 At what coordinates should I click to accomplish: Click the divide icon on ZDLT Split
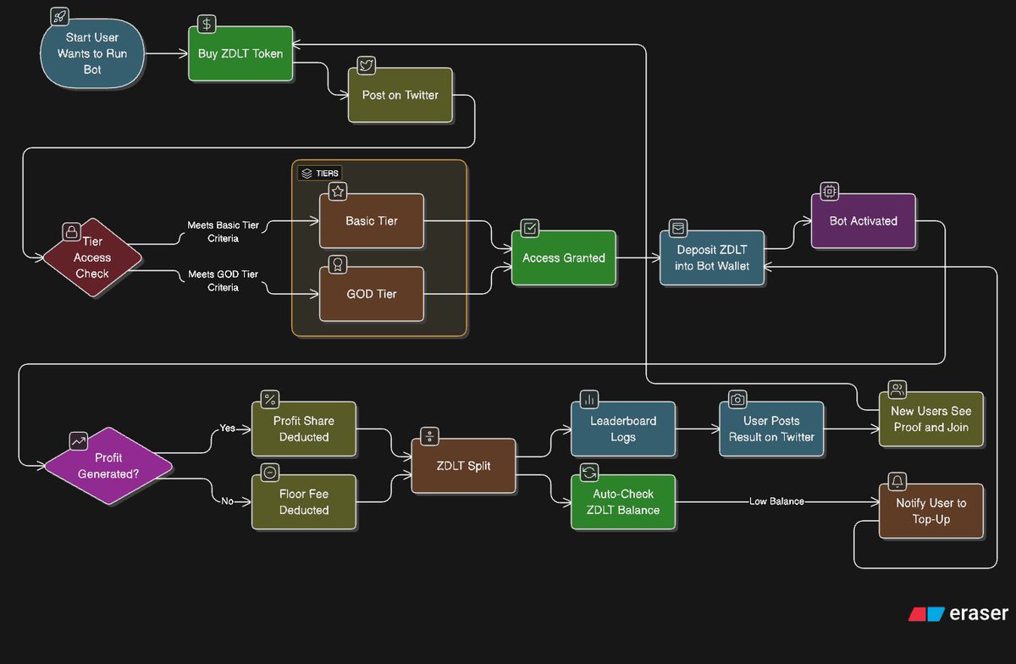coord(429,436)
